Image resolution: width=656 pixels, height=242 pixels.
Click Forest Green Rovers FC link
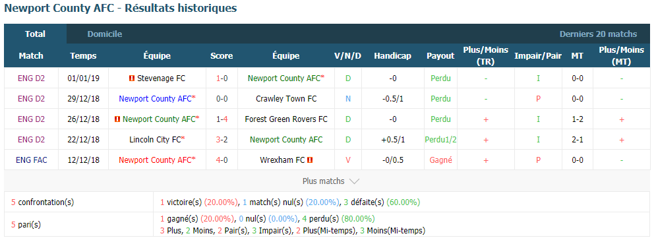pos(286,119)
